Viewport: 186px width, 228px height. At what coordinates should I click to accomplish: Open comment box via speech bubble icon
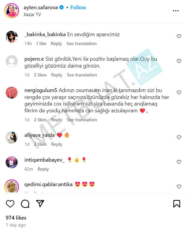coord(25,203)
